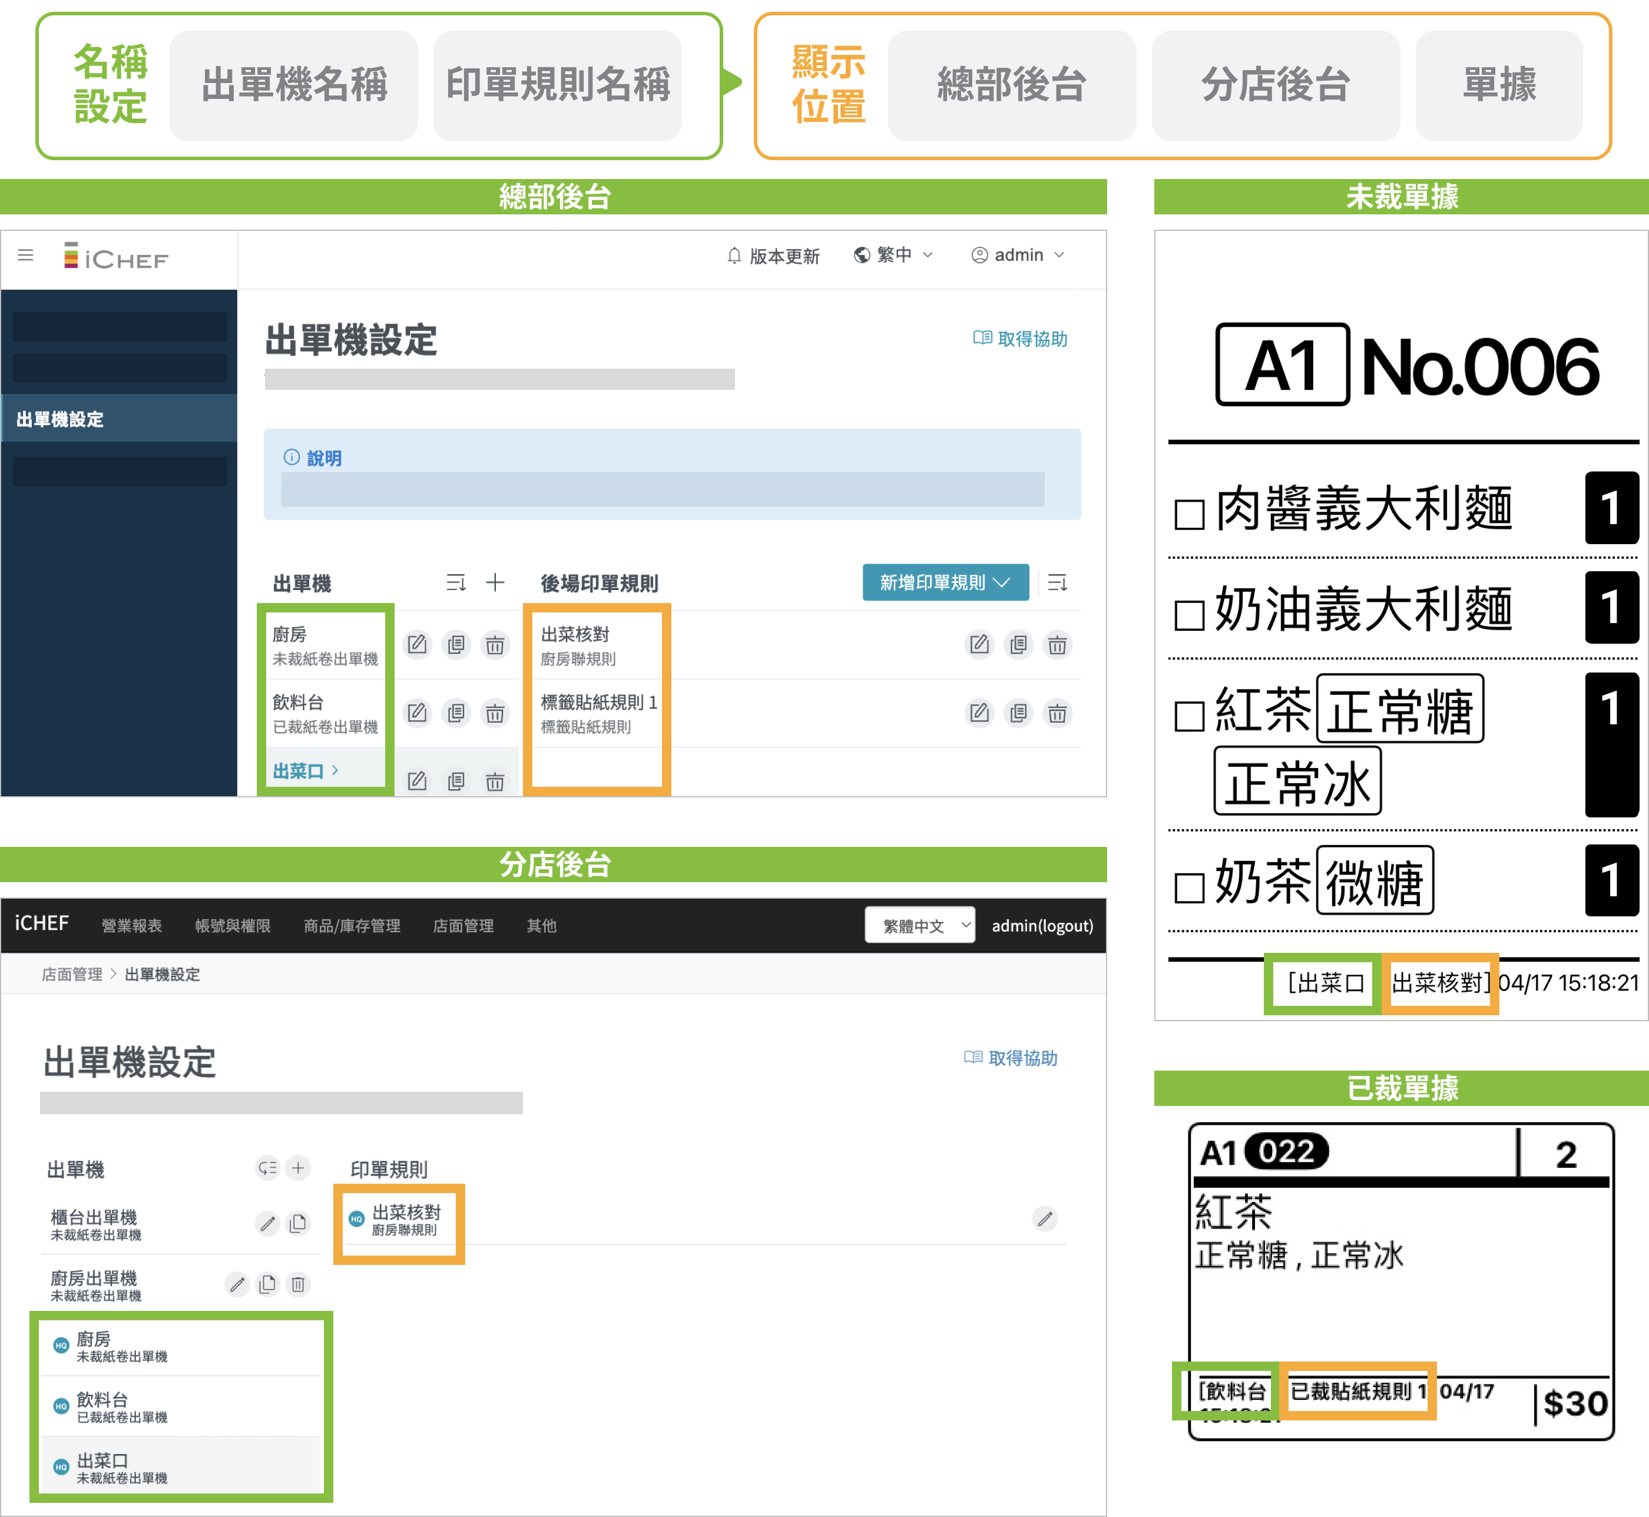This screenshot has height=1517, width=1649.
Task: Click the delete trash icon for 廚房 printer
Action: 494,644
